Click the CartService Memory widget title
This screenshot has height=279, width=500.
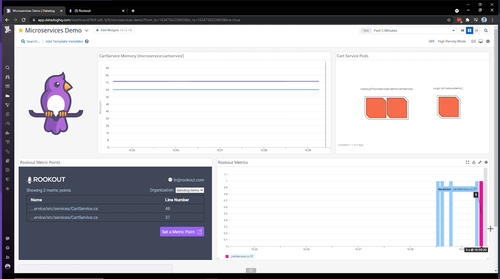tap(141, 56)
